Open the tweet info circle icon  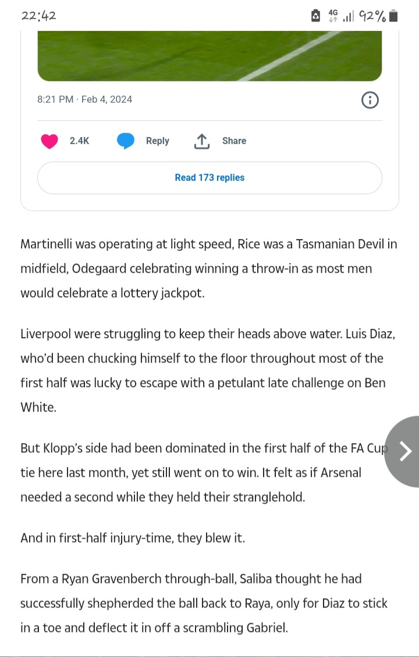coord(370,100)
